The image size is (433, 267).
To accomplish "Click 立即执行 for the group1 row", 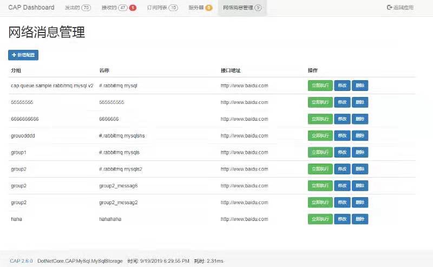I will coord(320,152).
